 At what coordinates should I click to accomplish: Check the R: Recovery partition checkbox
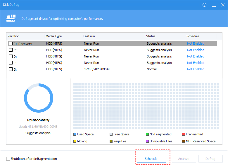click(x=11, y=43)
